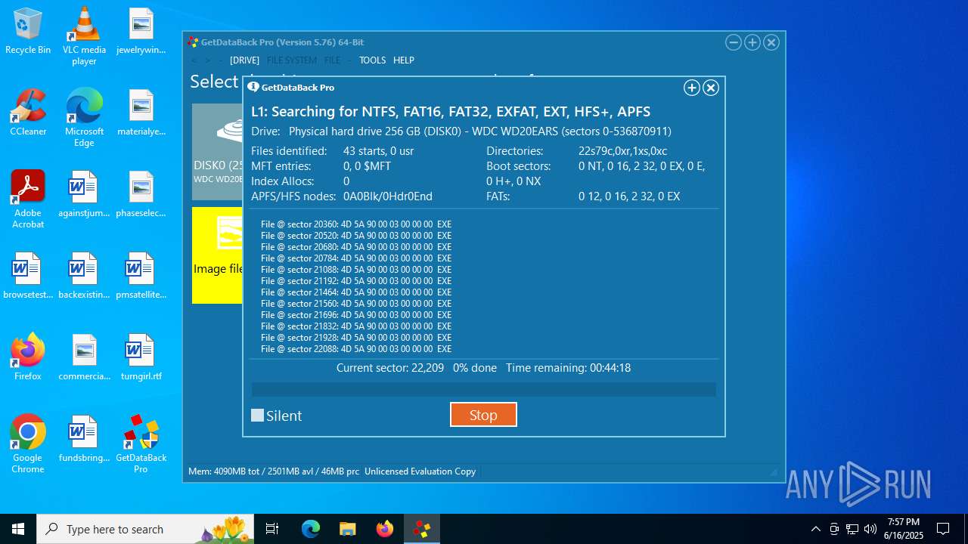This screenshot has height=544, width=968.
Task: Select the yellow Image file tile
Action: point(218,255)
